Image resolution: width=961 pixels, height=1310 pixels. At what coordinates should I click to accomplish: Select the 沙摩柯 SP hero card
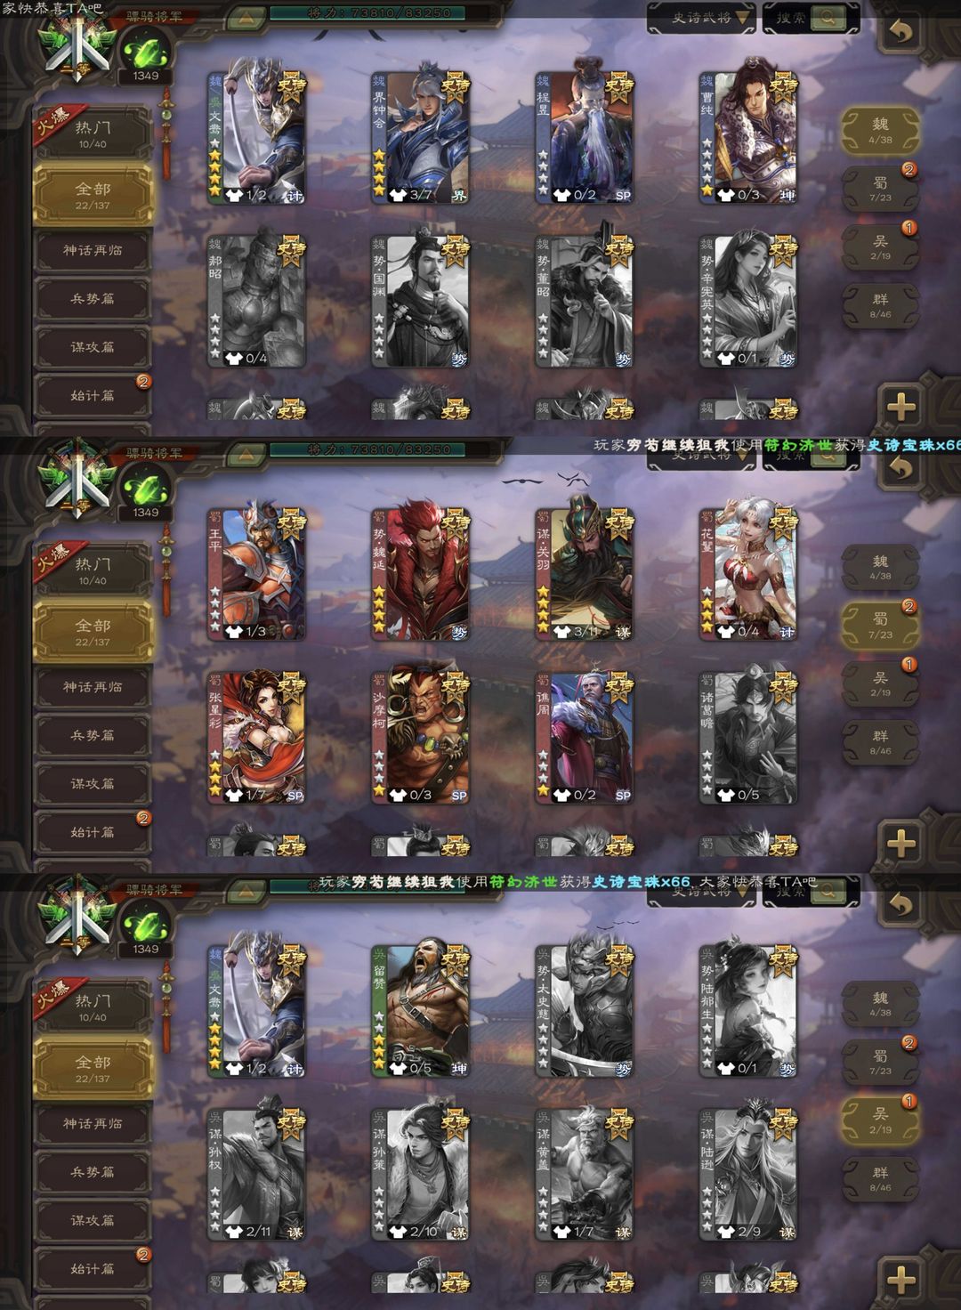tap(421, 736)
